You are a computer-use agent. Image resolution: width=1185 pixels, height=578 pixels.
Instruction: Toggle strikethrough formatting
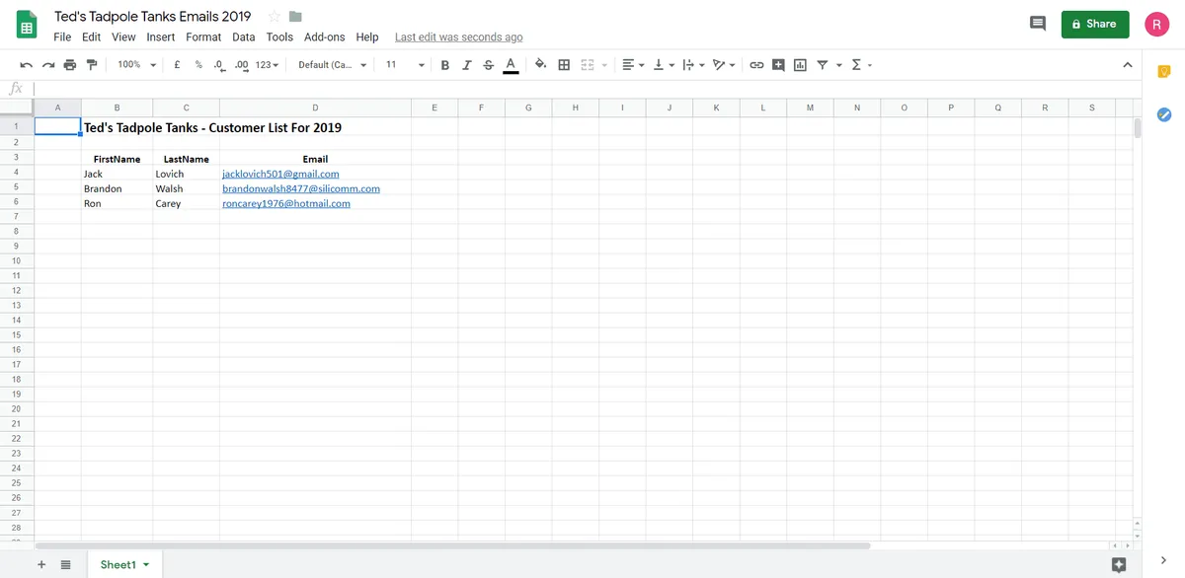(x=488, y=65)
